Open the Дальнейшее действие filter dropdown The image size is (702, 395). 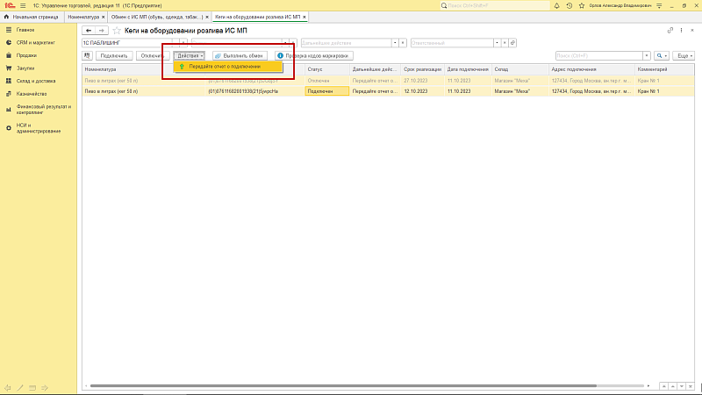[394, 43]
